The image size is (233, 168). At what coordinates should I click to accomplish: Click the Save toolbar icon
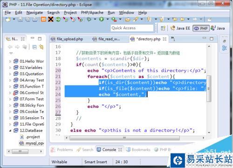tap(21, 20)
